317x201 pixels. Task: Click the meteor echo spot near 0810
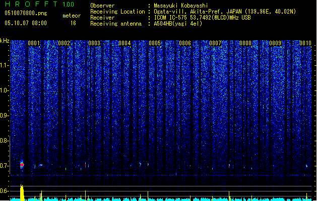(306, 166)
